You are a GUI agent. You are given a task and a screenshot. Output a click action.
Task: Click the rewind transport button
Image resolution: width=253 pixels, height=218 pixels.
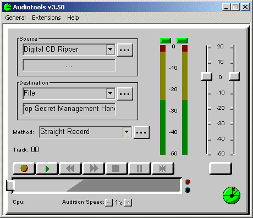point(70,169)
